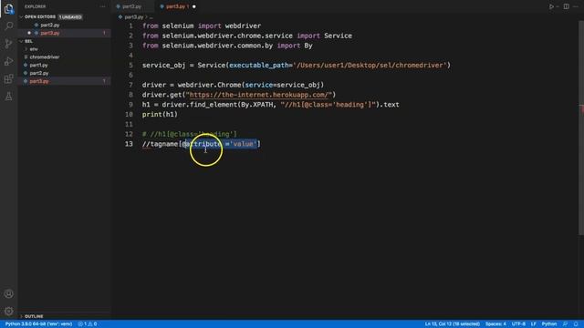
Task: Click line number 13 in the gutter
Action: point(129,144)
